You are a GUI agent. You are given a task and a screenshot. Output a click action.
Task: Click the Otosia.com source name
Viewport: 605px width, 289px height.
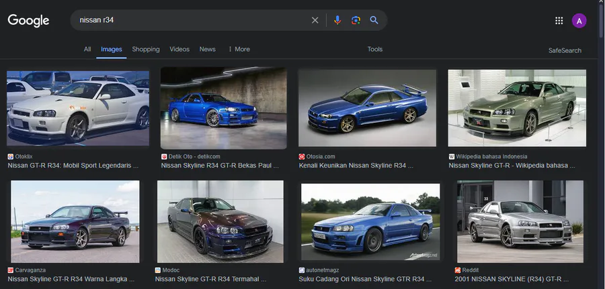pos(321,157)
